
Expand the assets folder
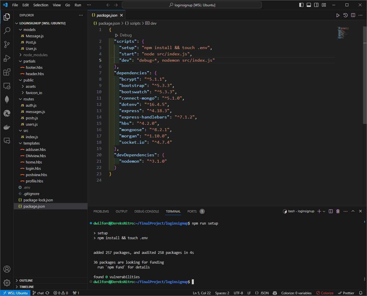click(31, 86)
